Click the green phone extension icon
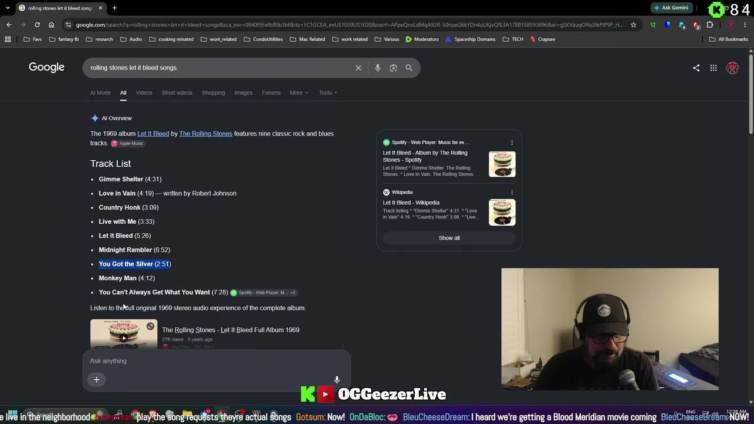 [x=653, y=25]
